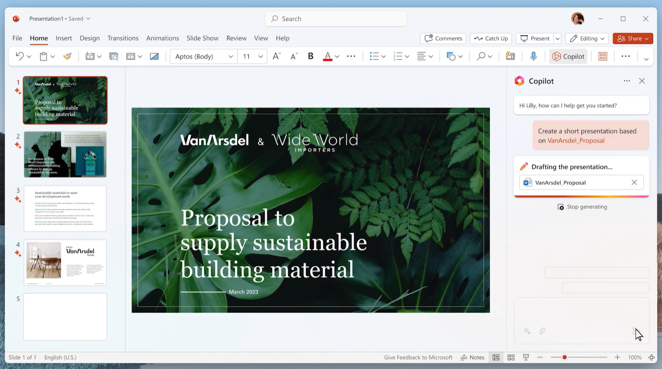Click the zoom in plus button
This screenshot has height=369, width=662.
617,357
